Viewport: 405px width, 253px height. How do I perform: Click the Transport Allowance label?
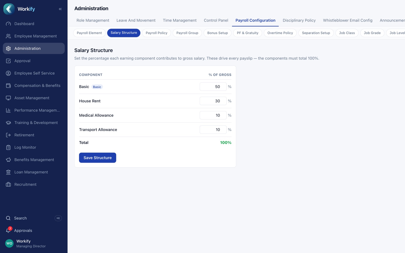(98, 130)
